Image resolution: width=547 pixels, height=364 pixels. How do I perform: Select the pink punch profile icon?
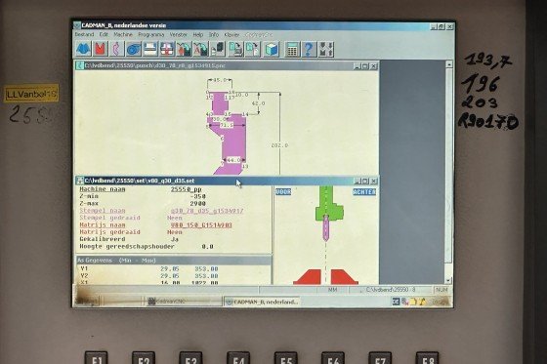(x=117, y=49)
